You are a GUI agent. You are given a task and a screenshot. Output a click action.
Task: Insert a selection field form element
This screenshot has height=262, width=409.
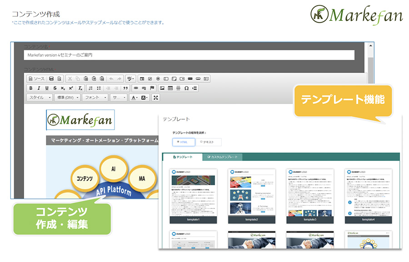tap(182, 78)
